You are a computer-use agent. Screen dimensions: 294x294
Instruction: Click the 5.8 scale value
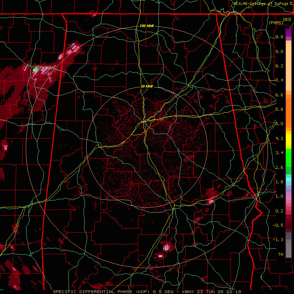click(279, 109)
